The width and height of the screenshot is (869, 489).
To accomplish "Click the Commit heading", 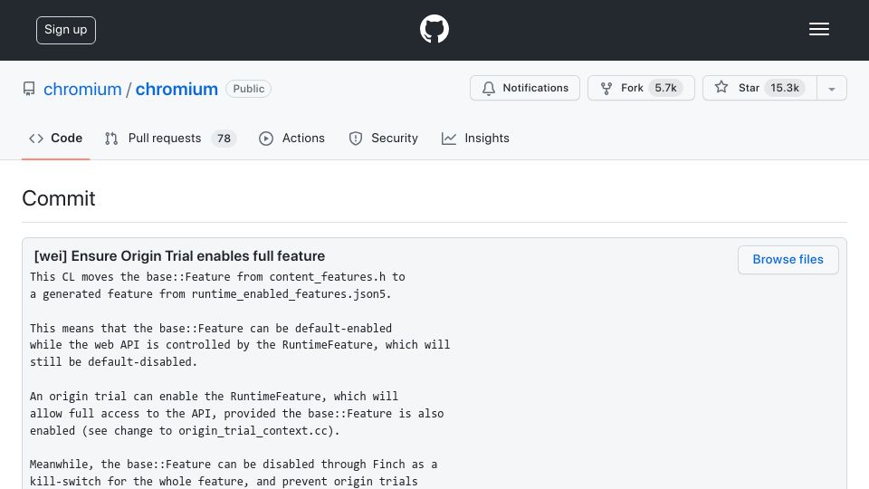I will [59, 198].
